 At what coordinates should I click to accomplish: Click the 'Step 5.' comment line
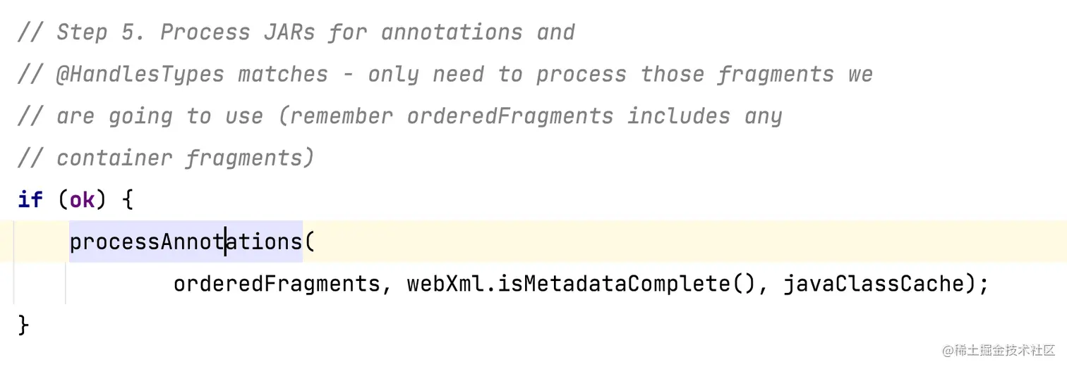click(296, 32)
